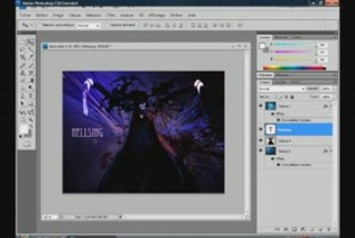This screenshot has height=238, width=355.
Task: Select the Pen tool
Action: click(22, 96)
